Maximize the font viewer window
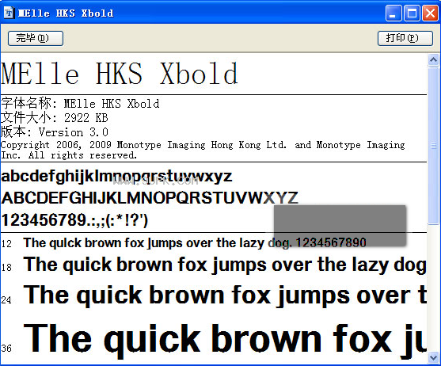Screen dimensions: 441x366 point(412,13)
